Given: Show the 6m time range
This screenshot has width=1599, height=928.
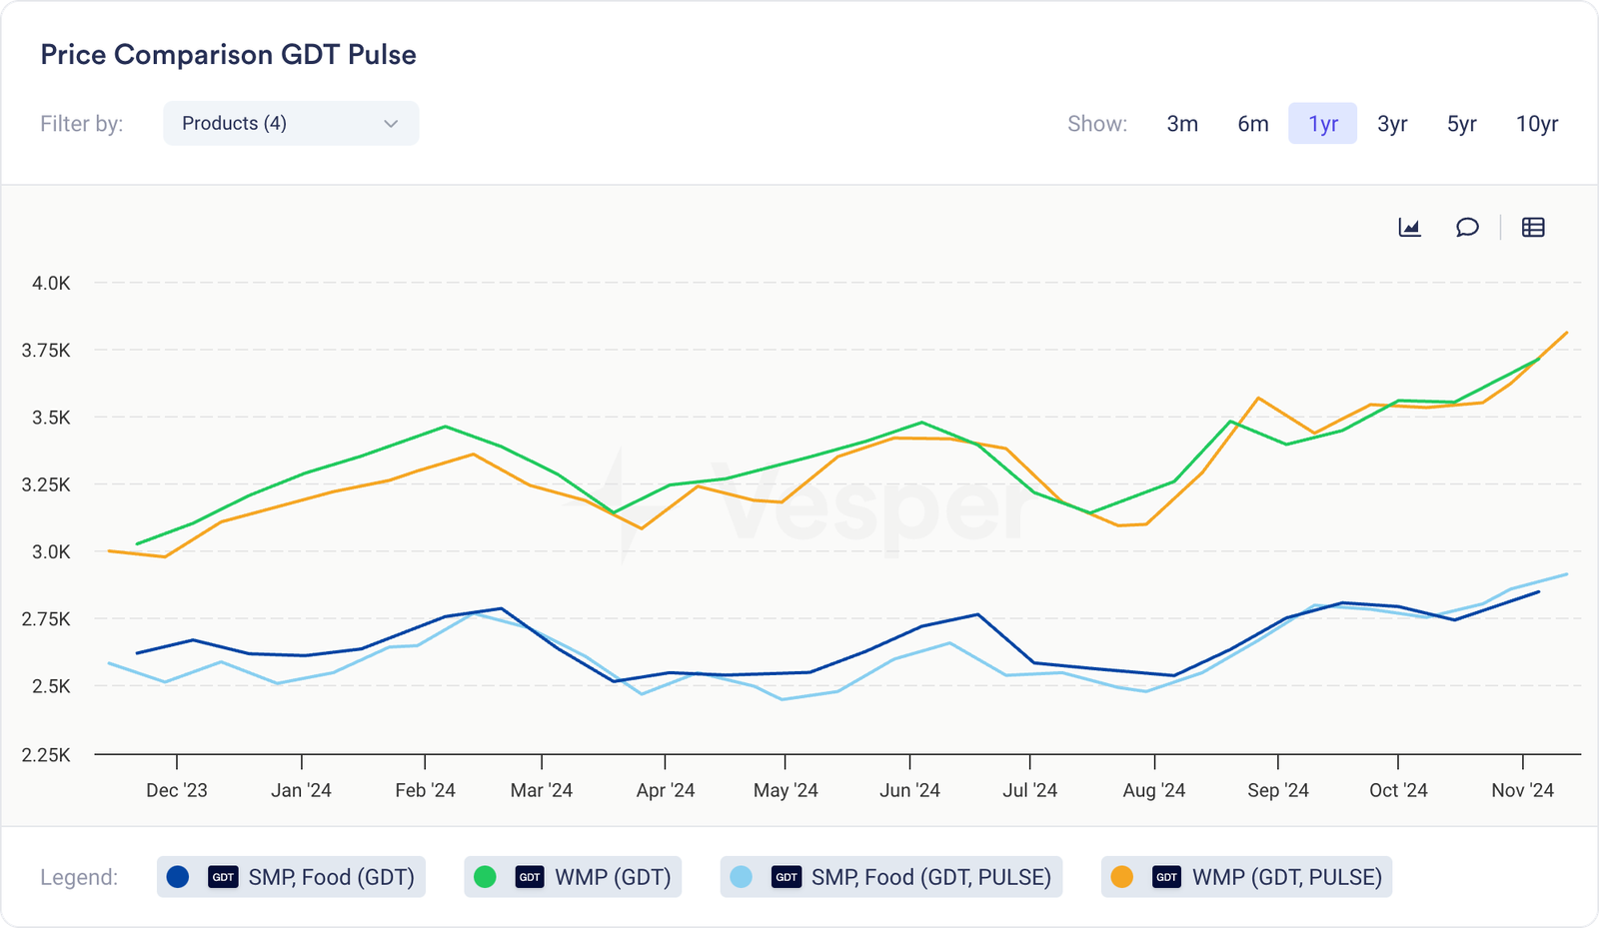Looking at the screenshot, I should pos(1252,124).
